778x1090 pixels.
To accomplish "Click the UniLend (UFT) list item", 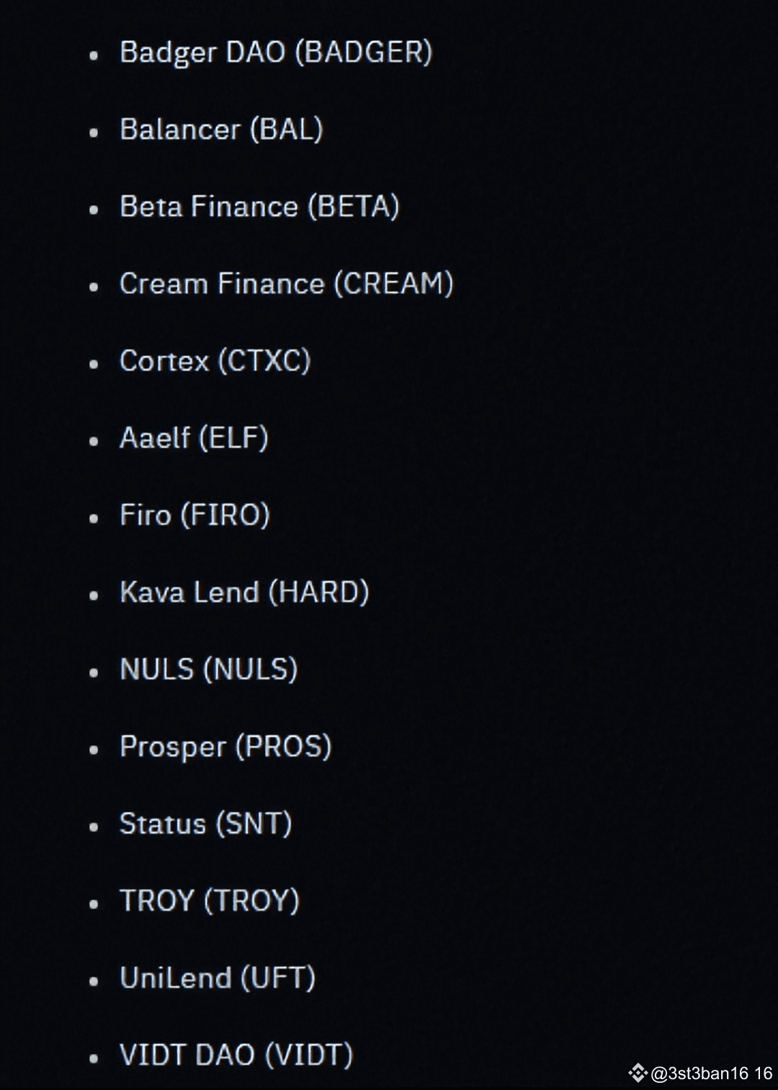I will [x=218, y=978].
